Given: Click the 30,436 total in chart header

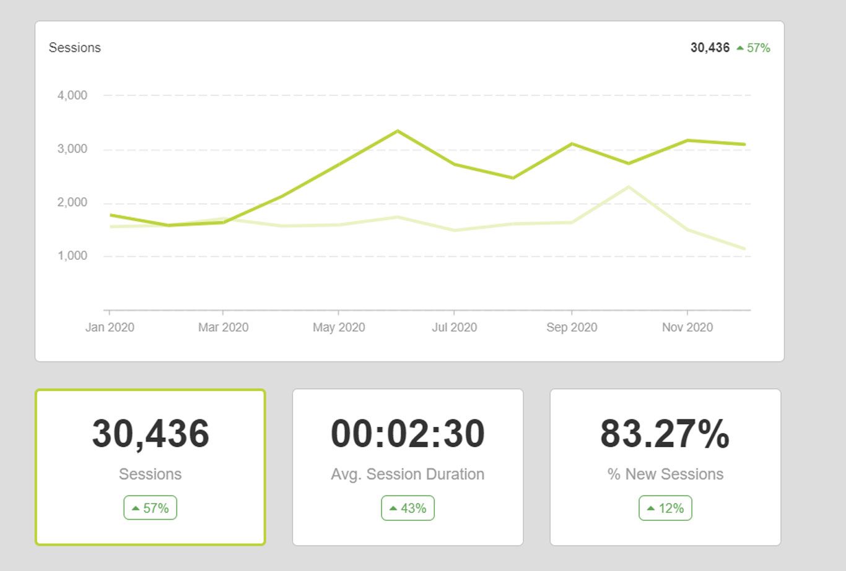Looking at the screenshot, I should 710,48.
